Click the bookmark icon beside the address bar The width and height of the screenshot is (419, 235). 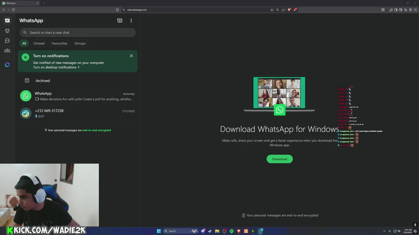point(117,10)
